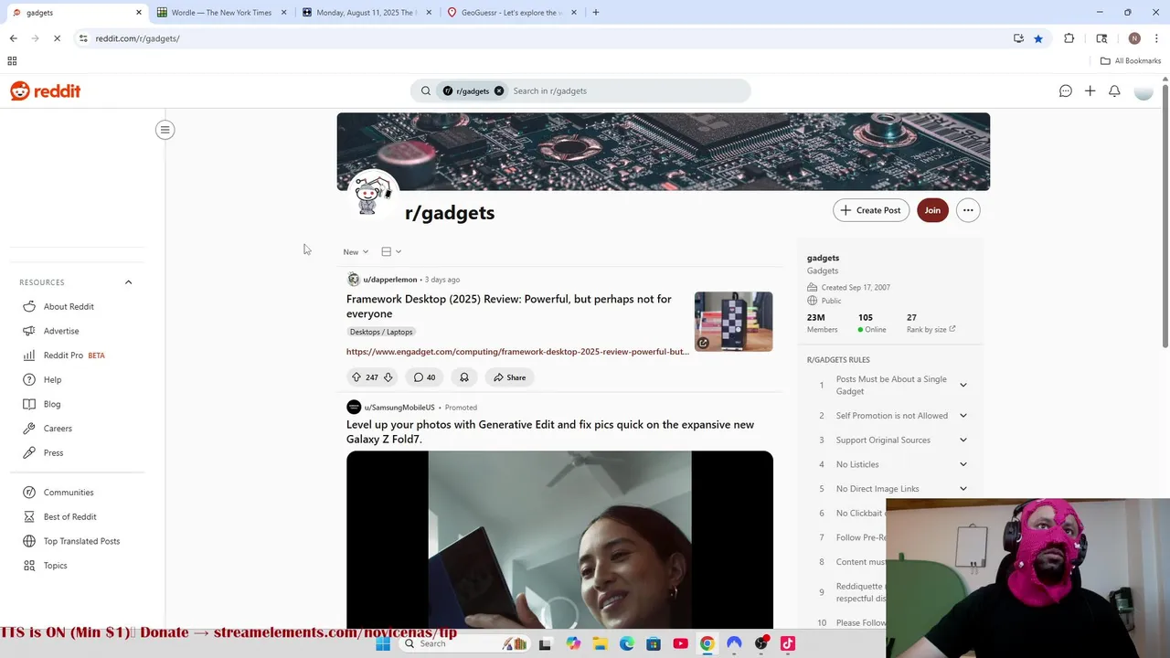This screenshot has height=658, width=1170.
Task: Bookmark this page with star icon
Action: click(1038, 38)
